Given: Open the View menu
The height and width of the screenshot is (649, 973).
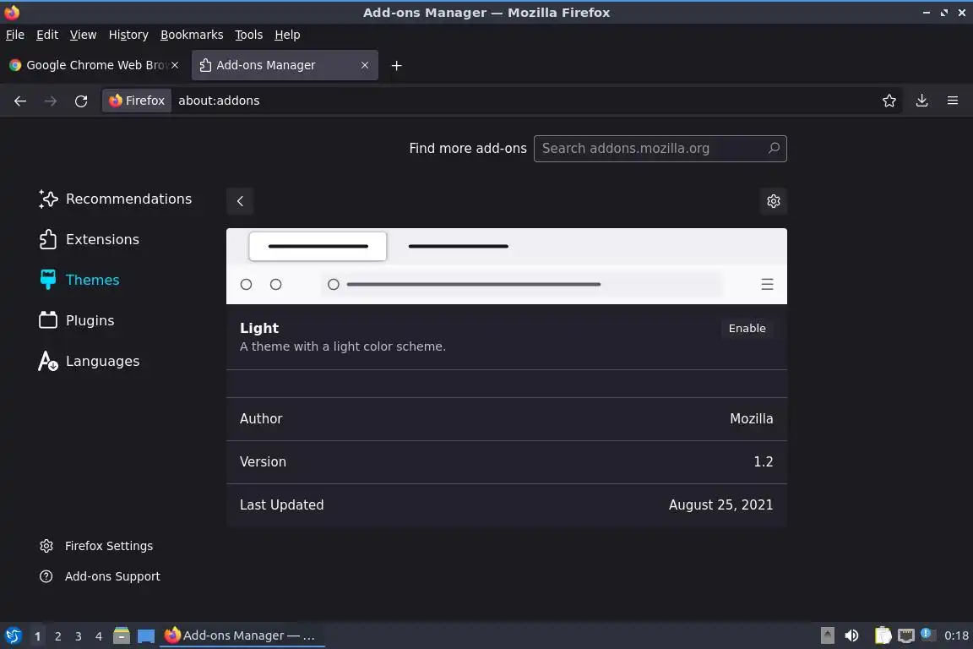Looking at the screenshot, I should [x=83, y=35].
